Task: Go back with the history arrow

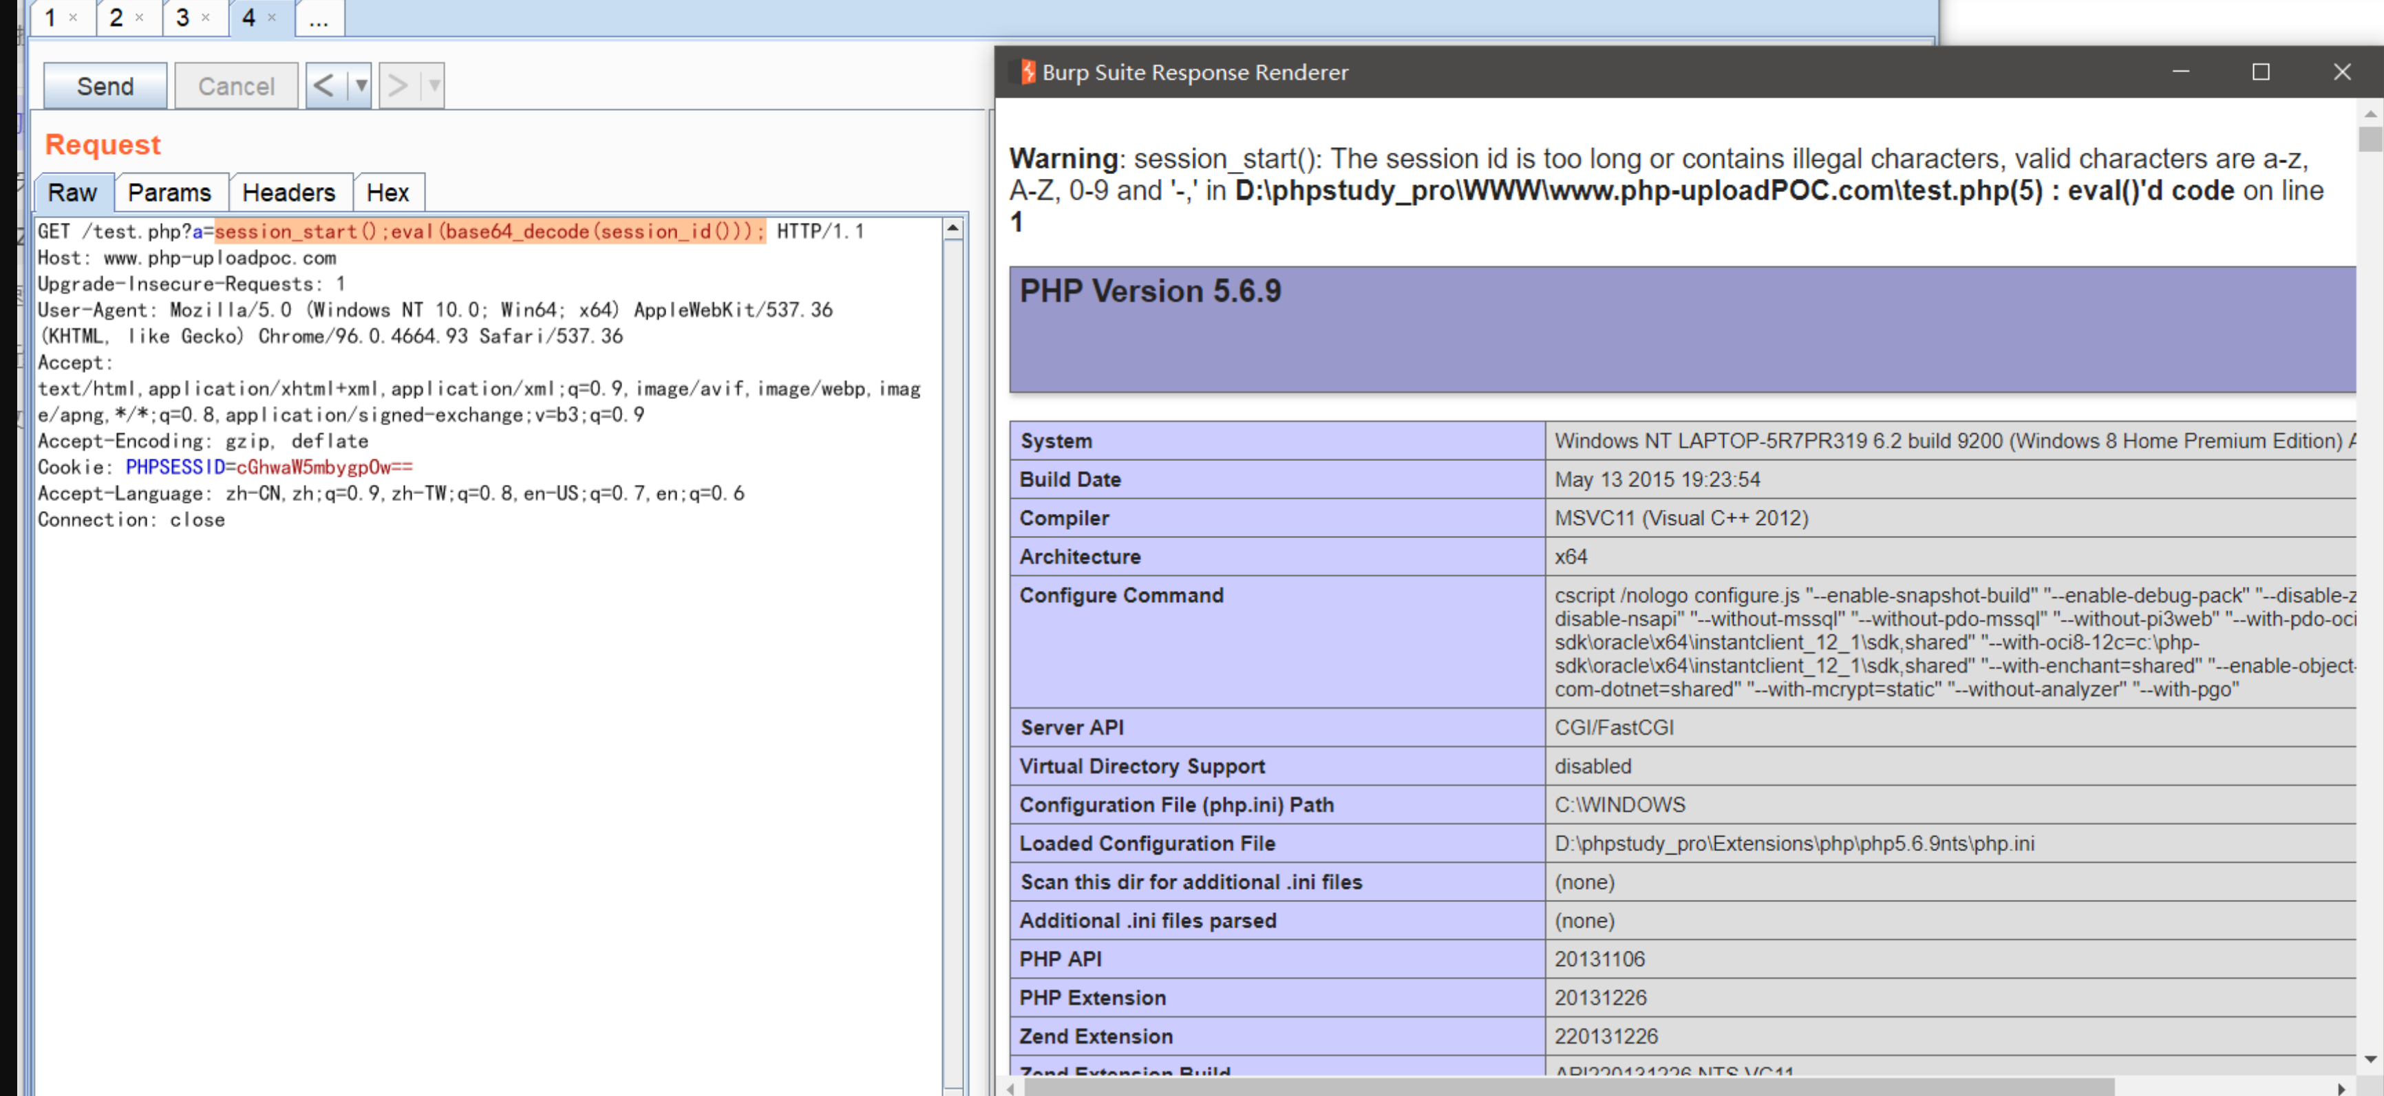Action: [x=324, y=86]
